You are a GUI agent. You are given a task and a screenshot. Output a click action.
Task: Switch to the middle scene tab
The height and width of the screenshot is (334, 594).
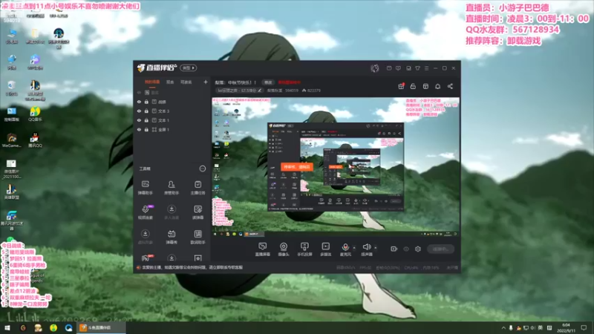tap(170, 82)
